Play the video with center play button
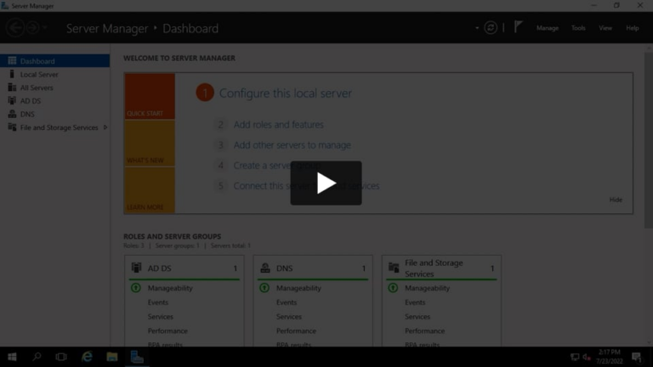Image resolution: width=653 pixels, height=367 pixels. coord(326,183)
